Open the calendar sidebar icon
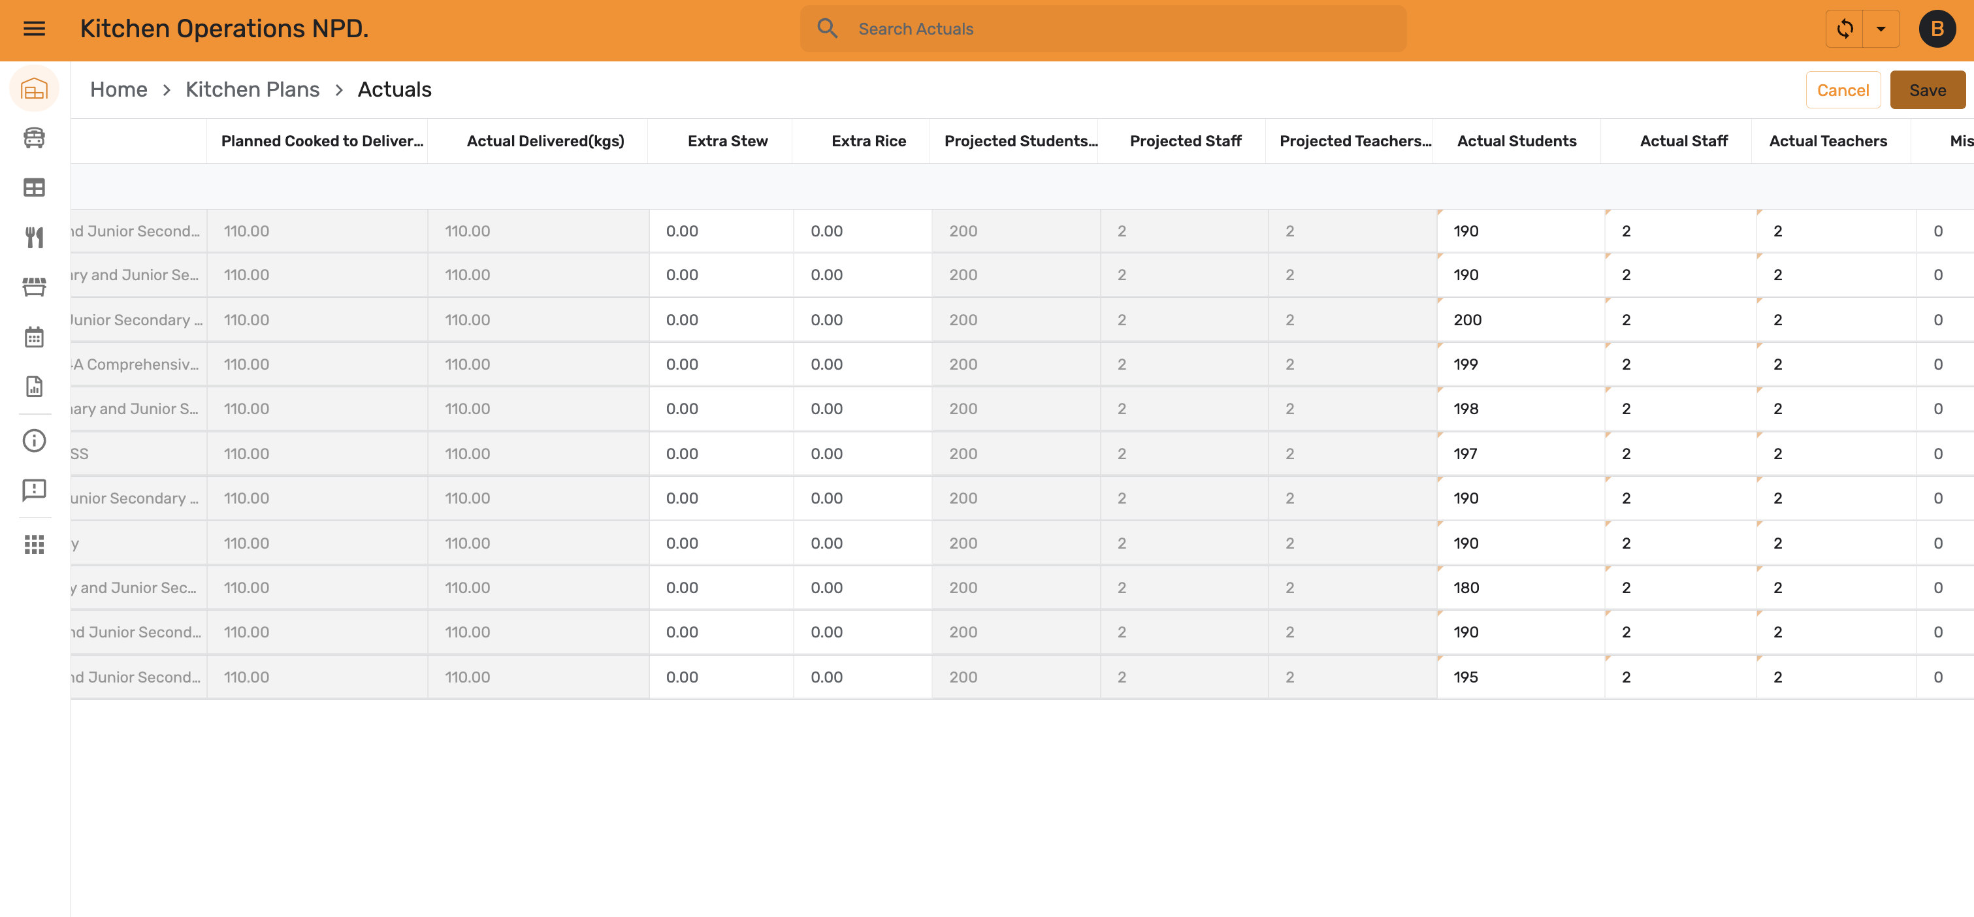1974x917 pixels. point(35,337)
